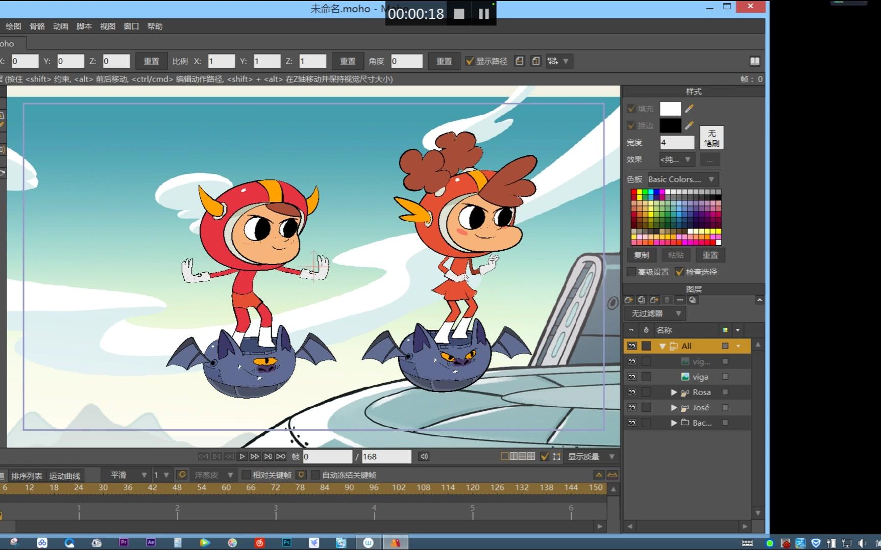
Task: Enable the relative keyframe checkbox
Action: pos(246,475)
